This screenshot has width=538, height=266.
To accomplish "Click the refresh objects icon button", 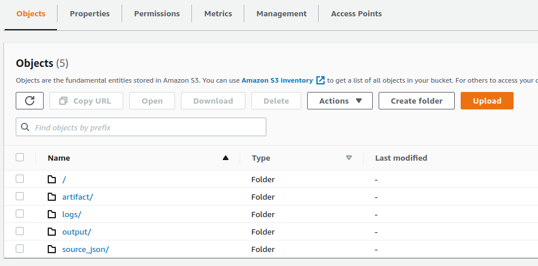I will pos(30,101).
